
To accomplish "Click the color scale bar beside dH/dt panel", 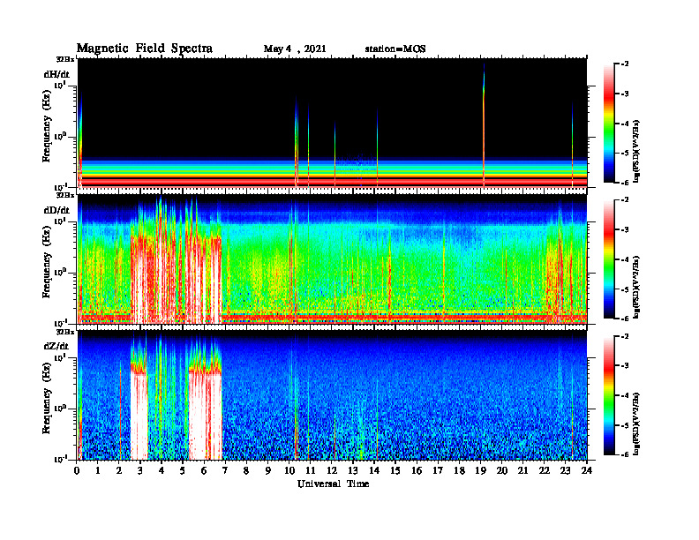I will [x=609, y=124].
